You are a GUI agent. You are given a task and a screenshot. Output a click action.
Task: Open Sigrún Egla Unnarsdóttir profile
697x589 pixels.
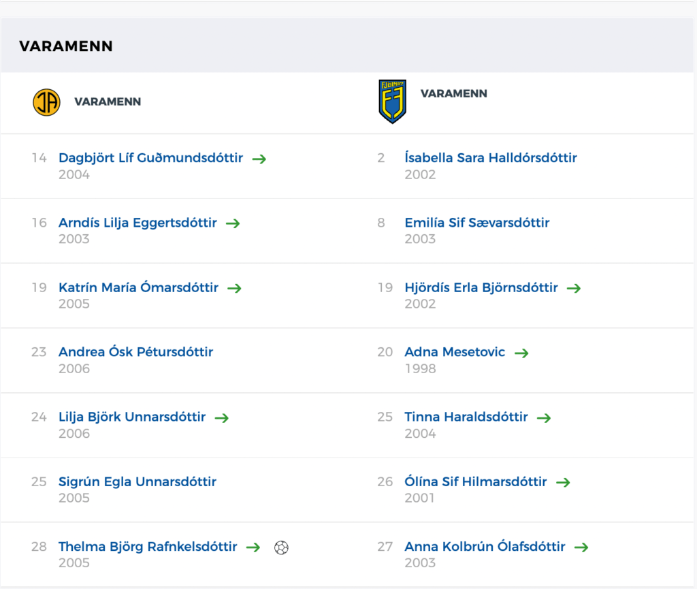click(x=137, y=482)
